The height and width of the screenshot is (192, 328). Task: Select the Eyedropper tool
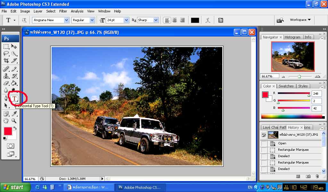click(14, 114)
